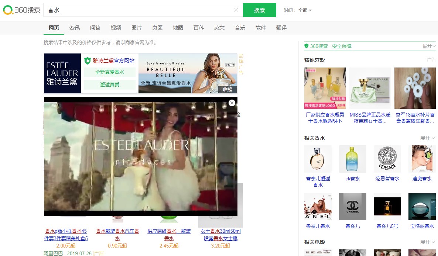Collapse the ad with the 收起 button
This screenshot has width=438, height=256.
(227, 90)
